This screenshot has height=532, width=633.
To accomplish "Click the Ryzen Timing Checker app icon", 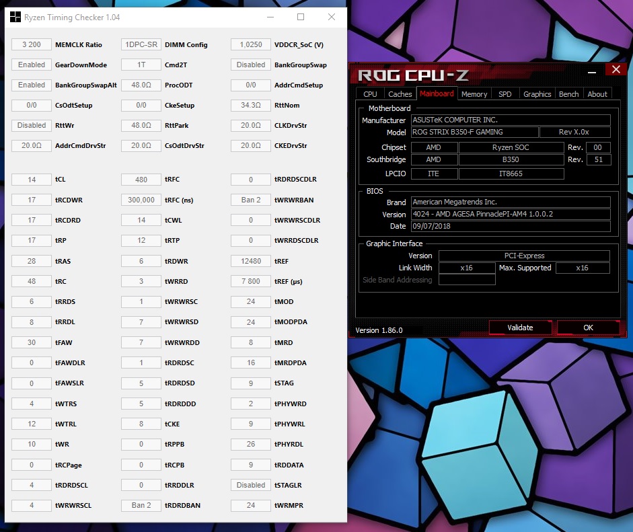I will (x=15, y=17).
